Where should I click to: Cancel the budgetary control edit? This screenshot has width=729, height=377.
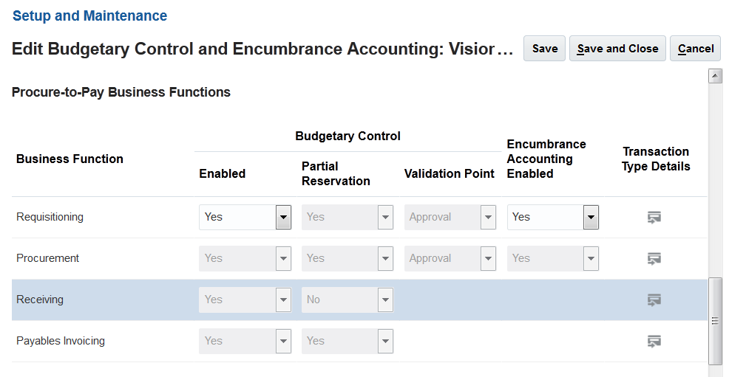696,49
